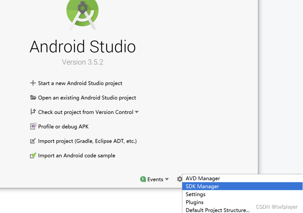Click the Import Android code sample icon
Screen dimensions: 303x213
pos(33,155)
